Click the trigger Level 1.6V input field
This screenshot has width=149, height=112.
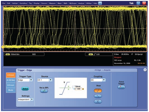[x=78, y=89]
